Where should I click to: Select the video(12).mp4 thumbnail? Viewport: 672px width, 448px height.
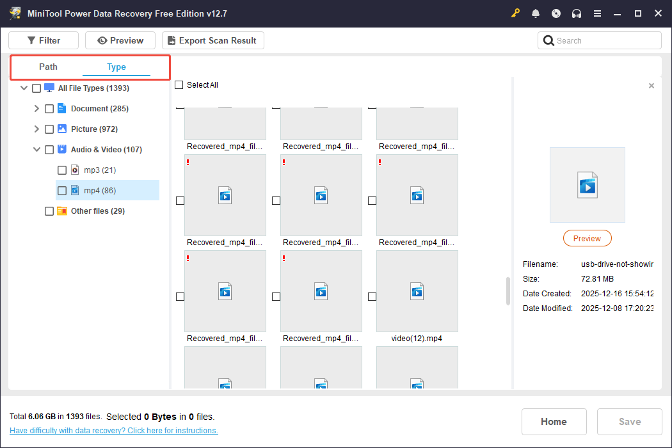417,291
